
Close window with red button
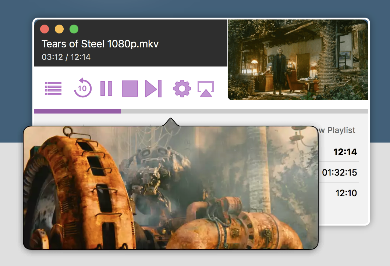(45, 29)
